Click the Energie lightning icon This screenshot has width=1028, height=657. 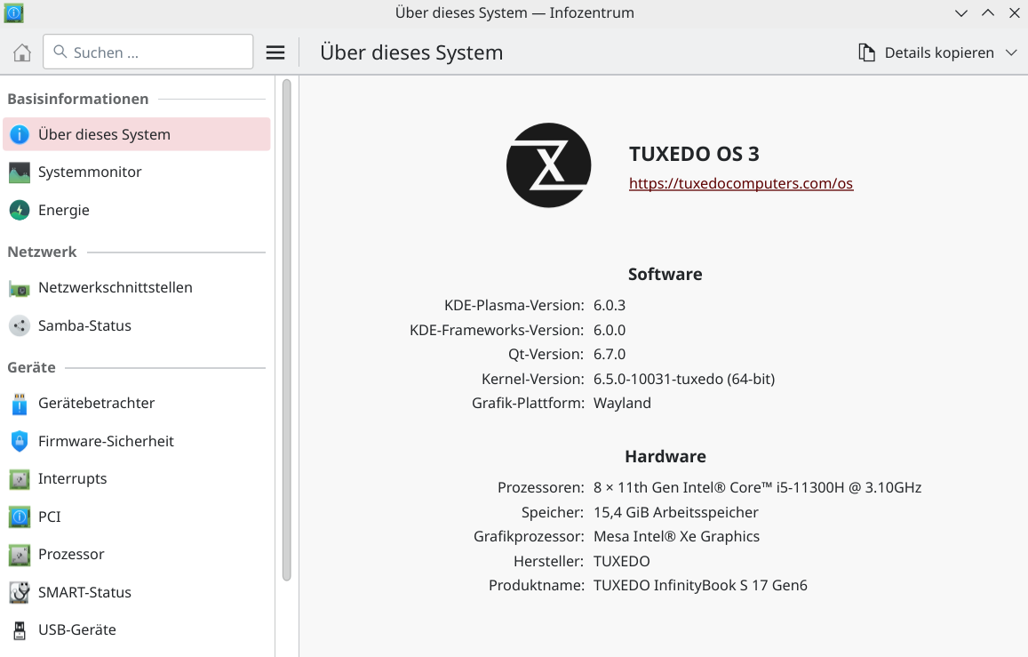pos(20,210)
